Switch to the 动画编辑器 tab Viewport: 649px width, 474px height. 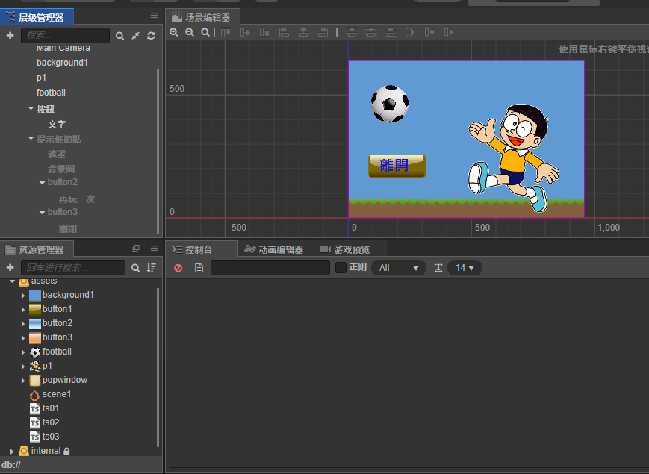pyautogui.click(x=274, y=249)
